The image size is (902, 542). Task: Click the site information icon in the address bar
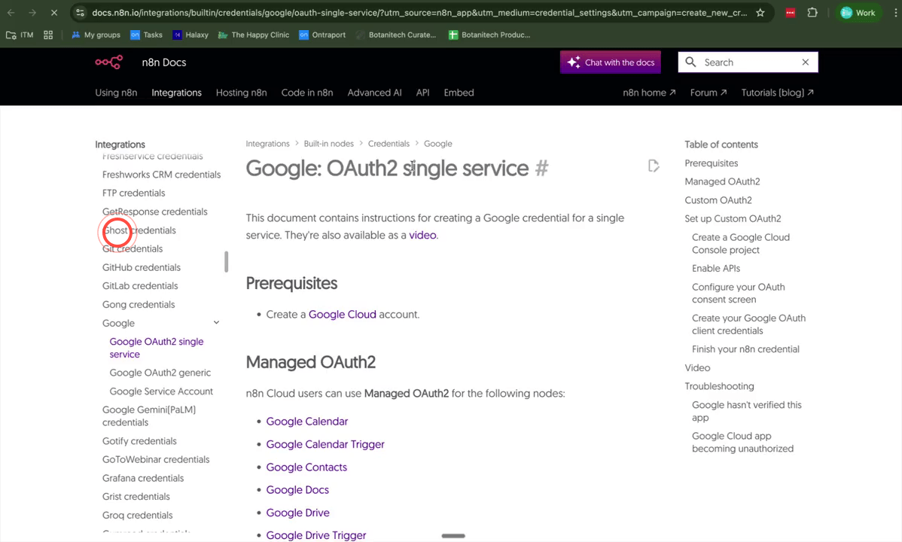pyautogui.click(x=80, y=12)
